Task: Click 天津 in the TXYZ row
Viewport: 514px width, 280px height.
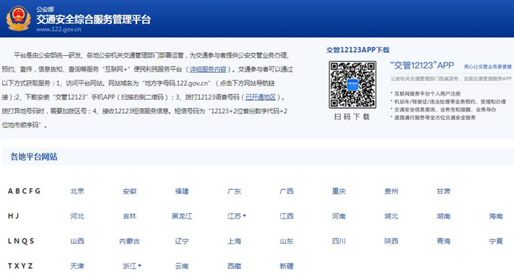Action: pyautogui.click(x=77, y=266)
